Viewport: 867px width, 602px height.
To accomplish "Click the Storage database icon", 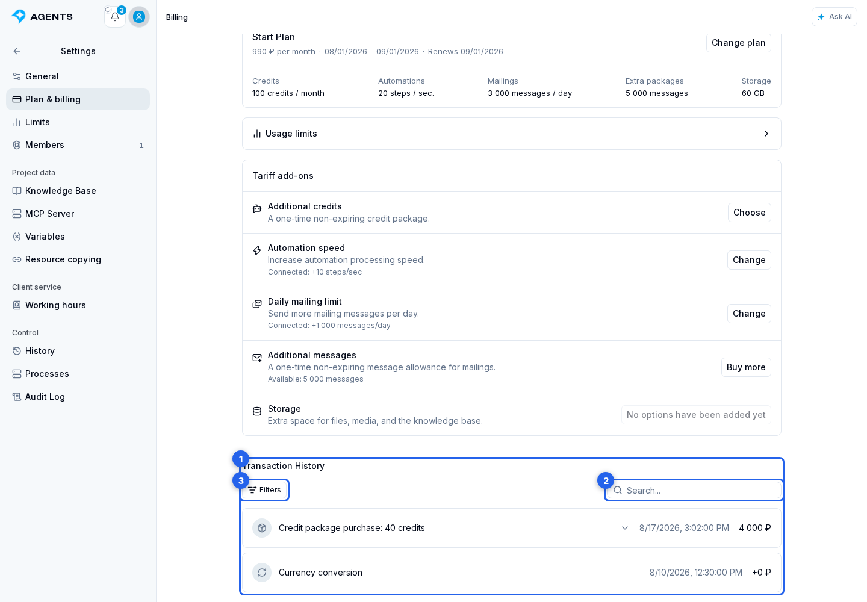I will pyautogui.click(x=257, y=411).
